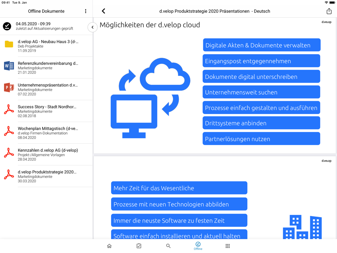Select the Offline tab
337x253 pixels.
[x=198, y=246]
